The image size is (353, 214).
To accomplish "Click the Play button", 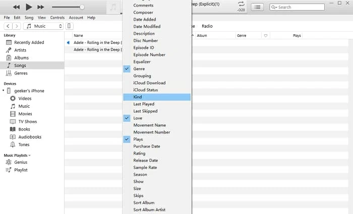I will 29,7.
